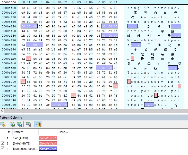Click the red Sample Text swatch of pattern 2

[48, 143]
